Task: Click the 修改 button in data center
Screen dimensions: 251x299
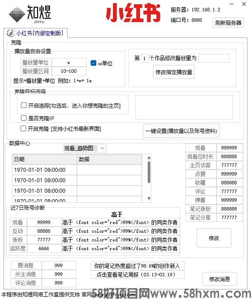Action: 214,238
